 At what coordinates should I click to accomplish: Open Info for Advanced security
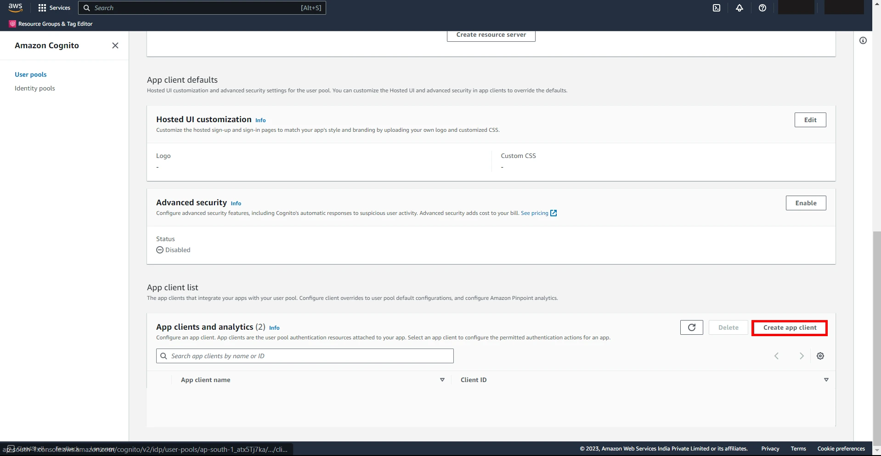coord(236,203)
